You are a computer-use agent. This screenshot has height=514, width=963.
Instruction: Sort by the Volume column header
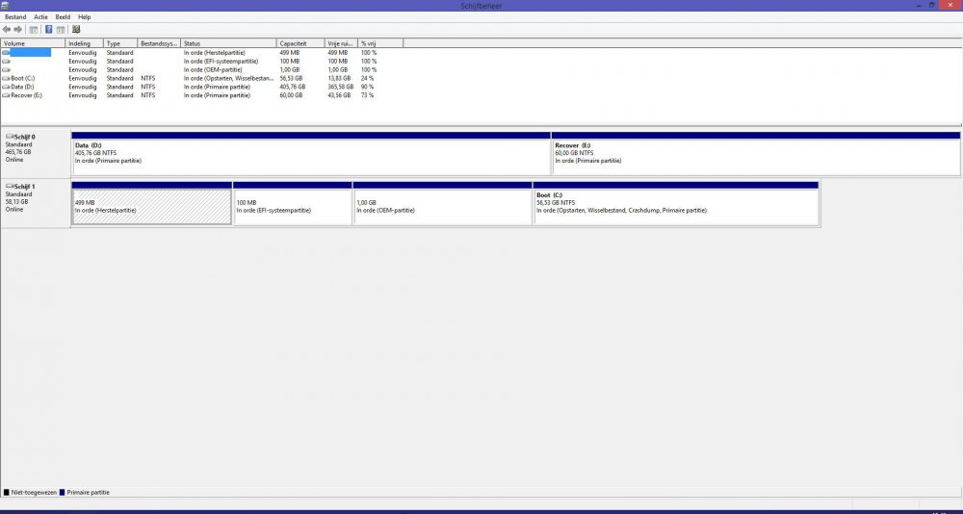pyautogui.click(x=33, y=43)
